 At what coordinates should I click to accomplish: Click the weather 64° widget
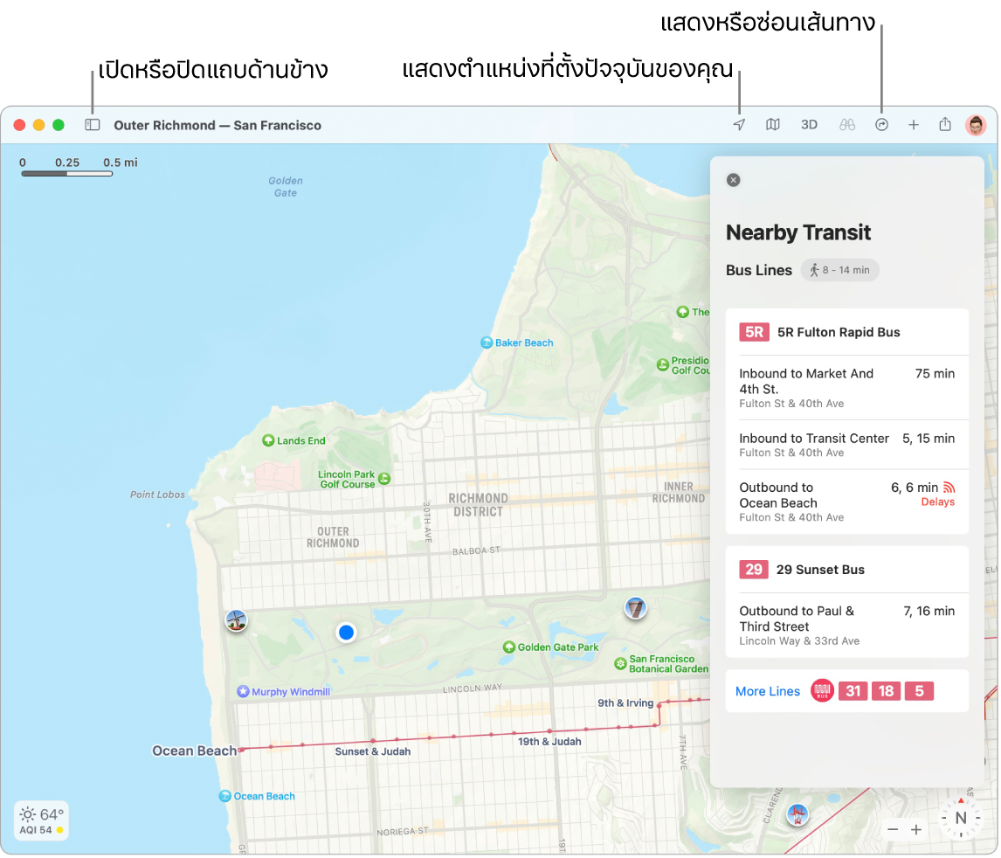(42, 814)
